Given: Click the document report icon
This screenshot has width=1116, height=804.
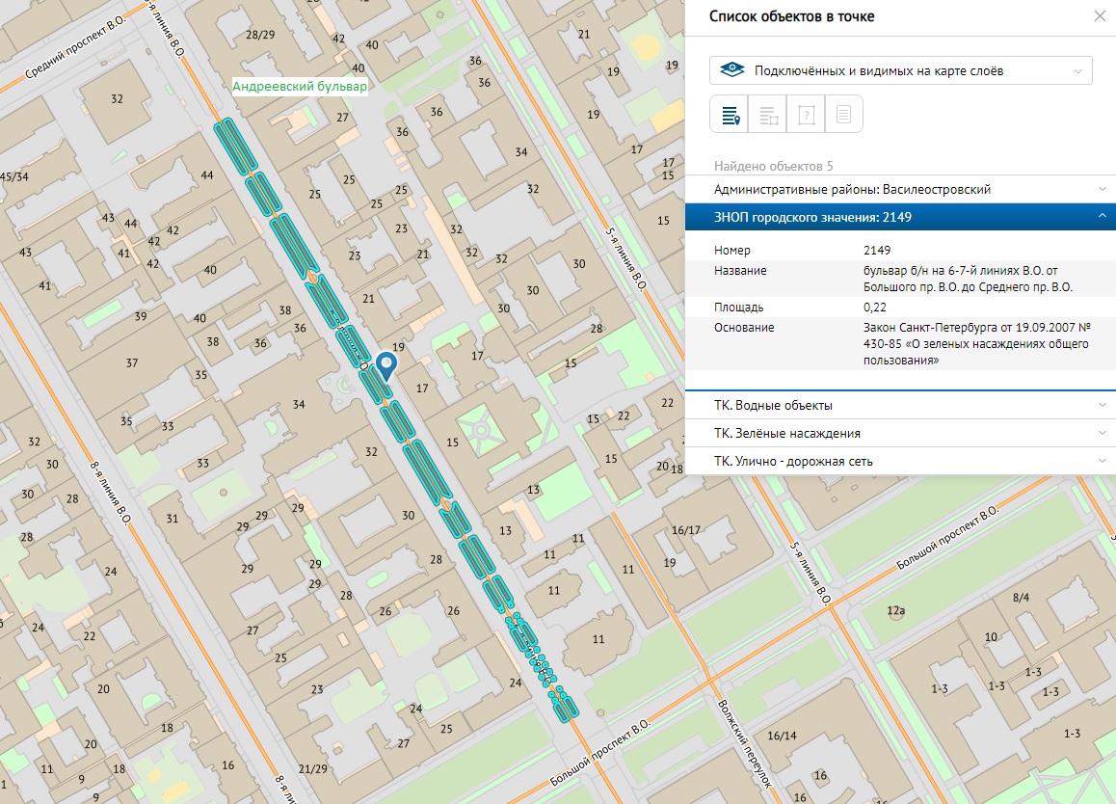Looking at the screenshot, I should (844, 115).
